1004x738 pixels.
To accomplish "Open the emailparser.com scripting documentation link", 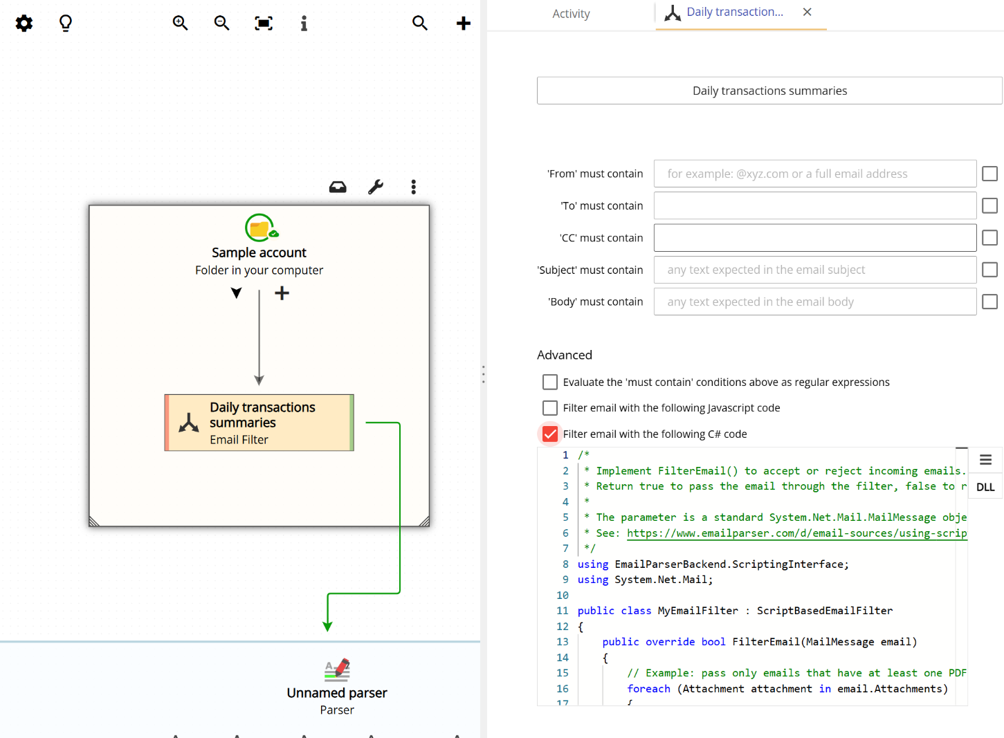I will tap(796, 533).
